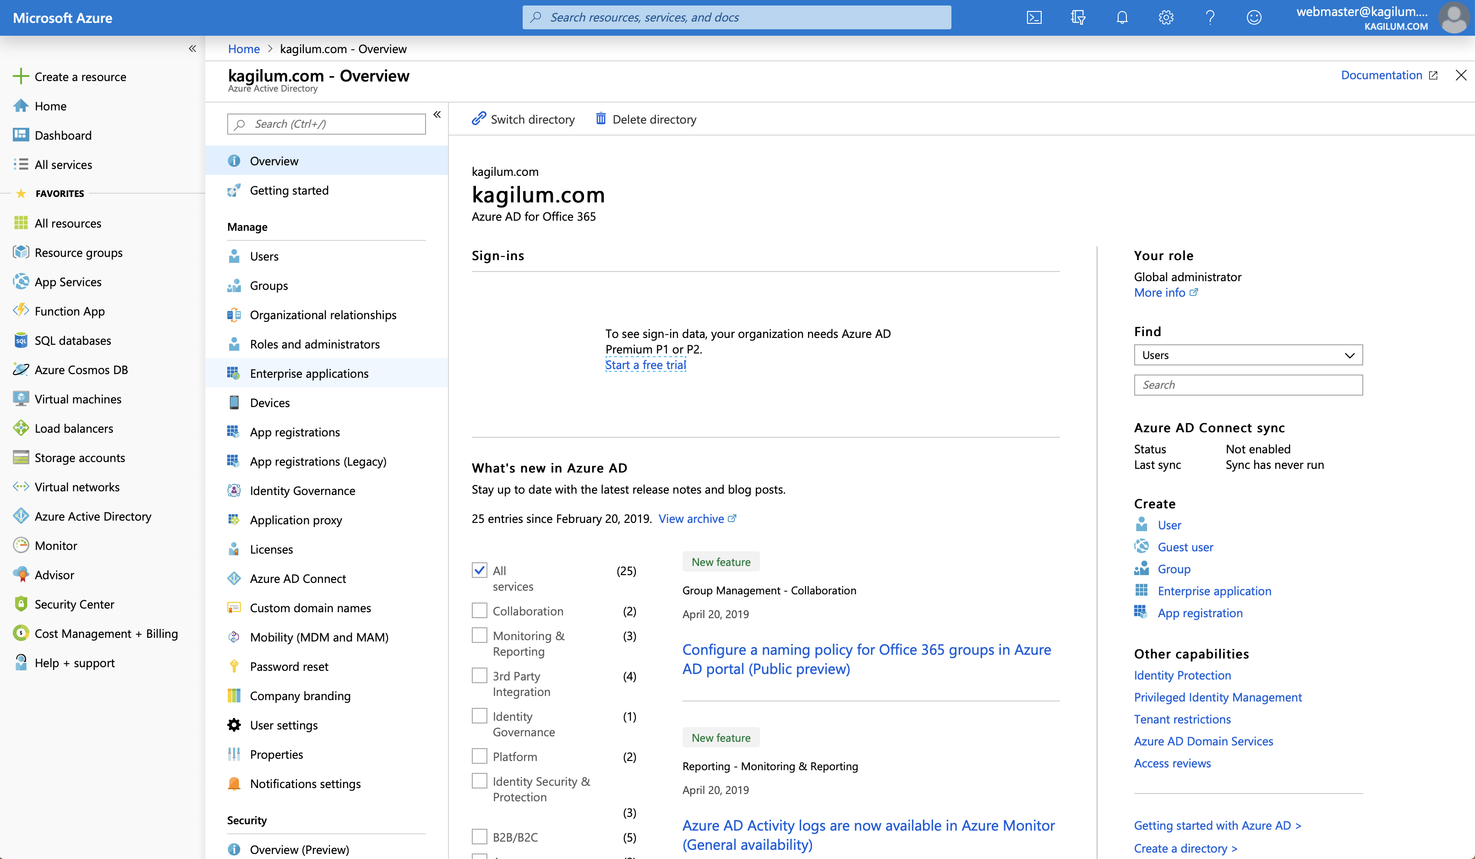Click the Security Center shield icon
The image size is (1475, 859).
pyautogui.click(x=21, y=603)
